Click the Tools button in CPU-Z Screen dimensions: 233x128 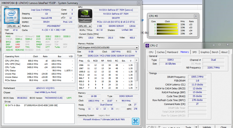coord(188,127)
